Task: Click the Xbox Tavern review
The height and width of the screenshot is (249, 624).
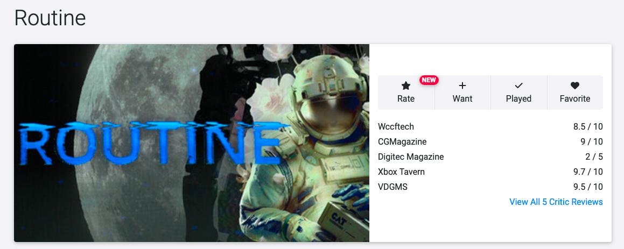Action: click(401, 172)
